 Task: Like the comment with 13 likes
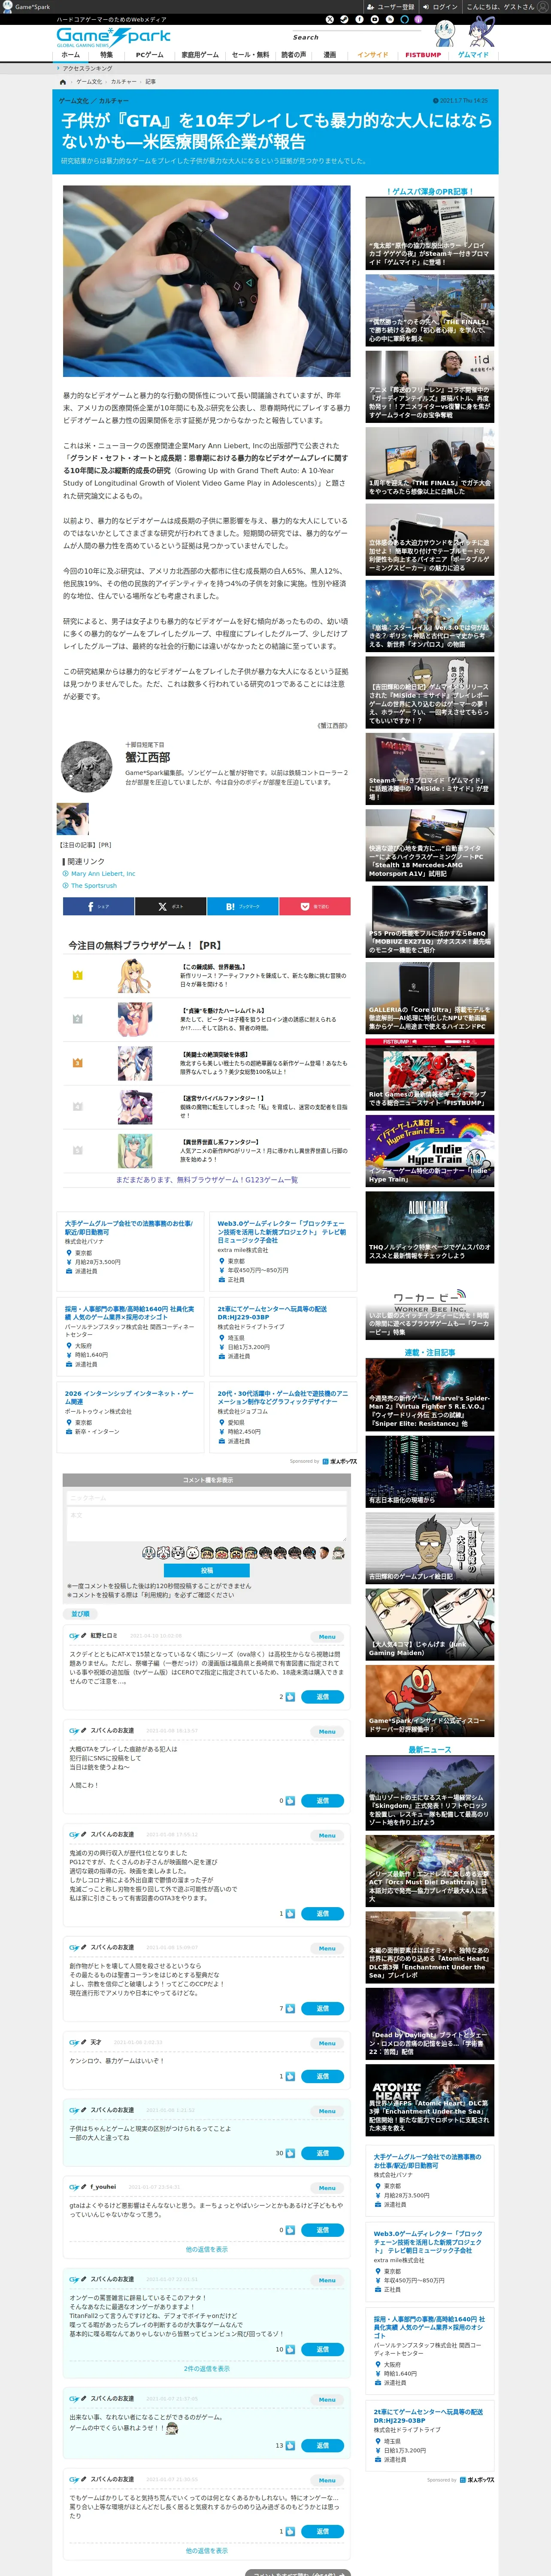click(290, 2445)
